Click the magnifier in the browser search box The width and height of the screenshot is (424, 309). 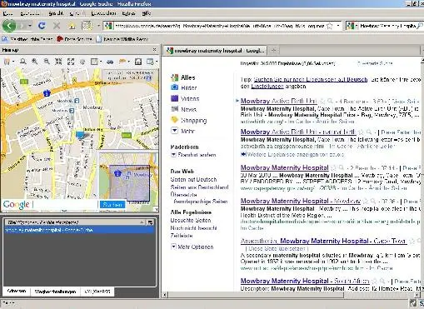(419, 26)
